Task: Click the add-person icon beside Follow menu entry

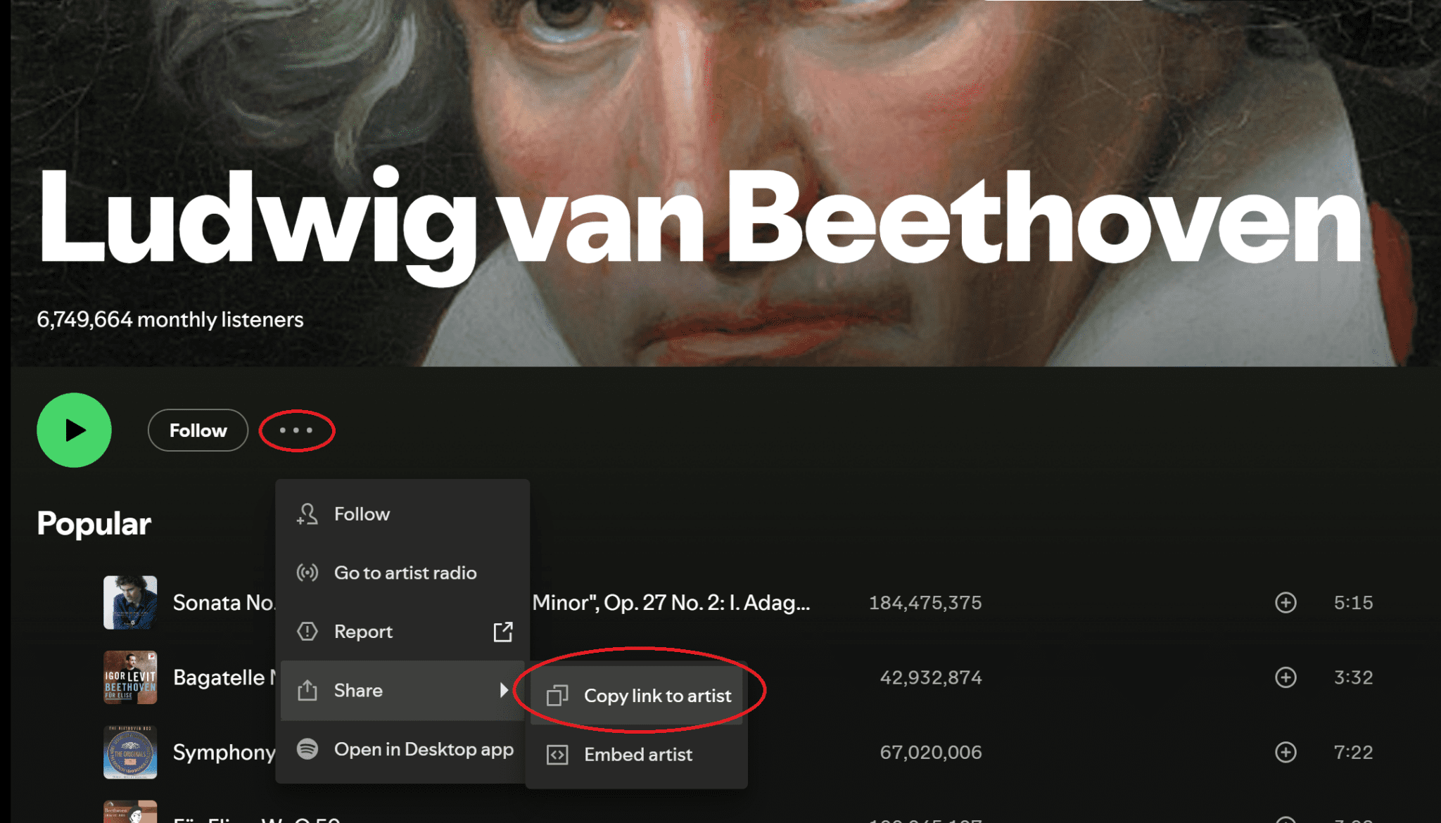Action: pyautogui.click(x=307, y=513)
